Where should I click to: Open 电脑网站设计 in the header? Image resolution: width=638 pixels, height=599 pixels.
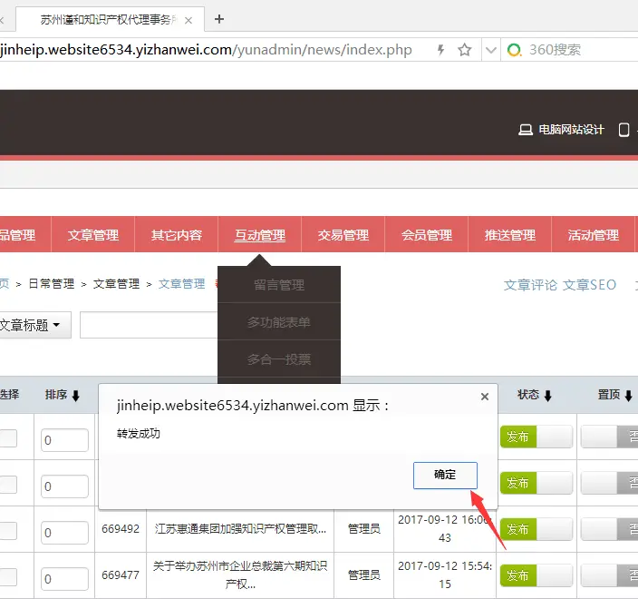click(x=571, y=130)
